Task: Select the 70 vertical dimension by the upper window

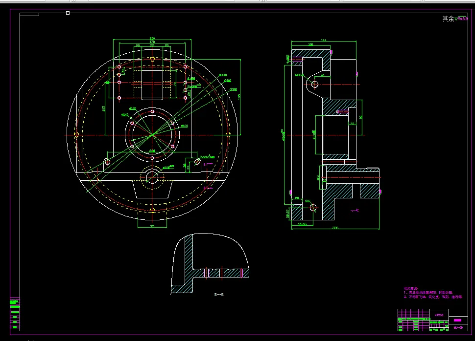Action: [x=175, y=85]
